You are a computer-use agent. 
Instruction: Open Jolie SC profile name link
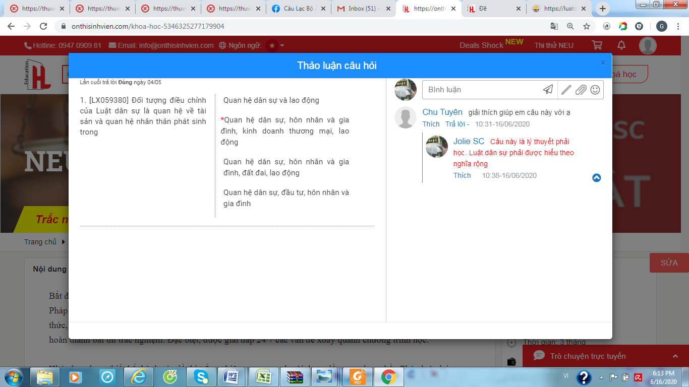(469, 141)
